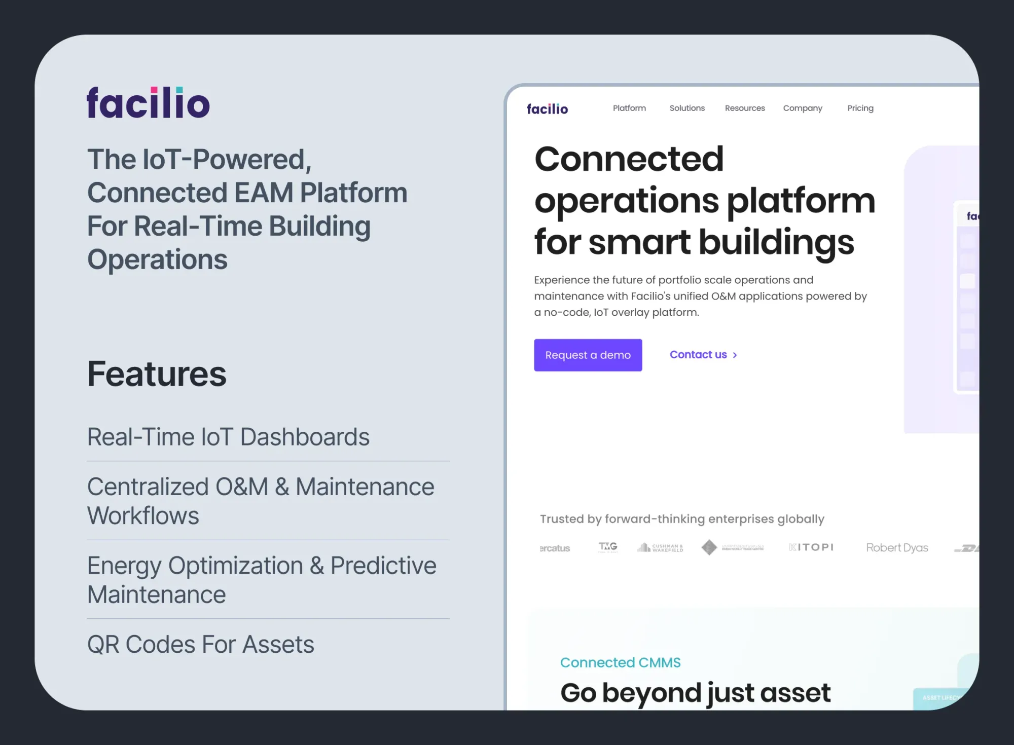1014x745 pixels.
Task: Click the partially visible Mercatus logo
Action: point(555,548)
